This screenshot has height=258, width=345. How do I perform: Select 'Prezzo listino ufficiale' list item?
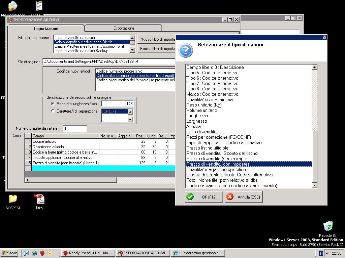pos(249,148)
